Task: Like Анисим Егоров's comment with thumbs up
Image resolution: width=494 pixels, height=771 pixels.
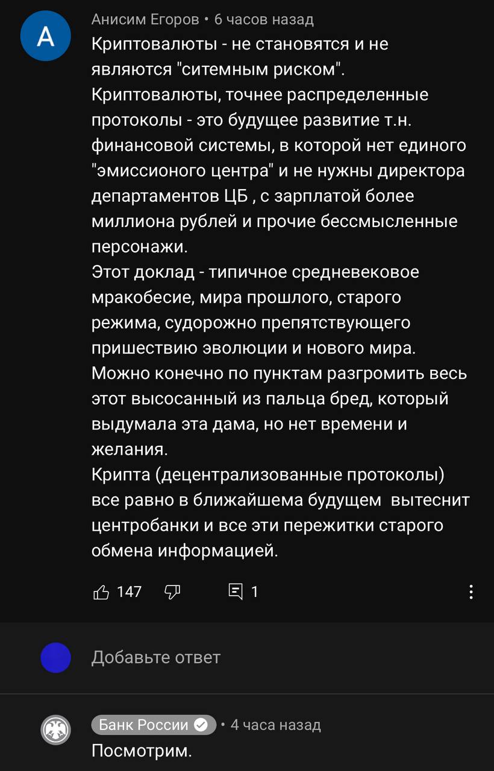Action: (101, 592)
